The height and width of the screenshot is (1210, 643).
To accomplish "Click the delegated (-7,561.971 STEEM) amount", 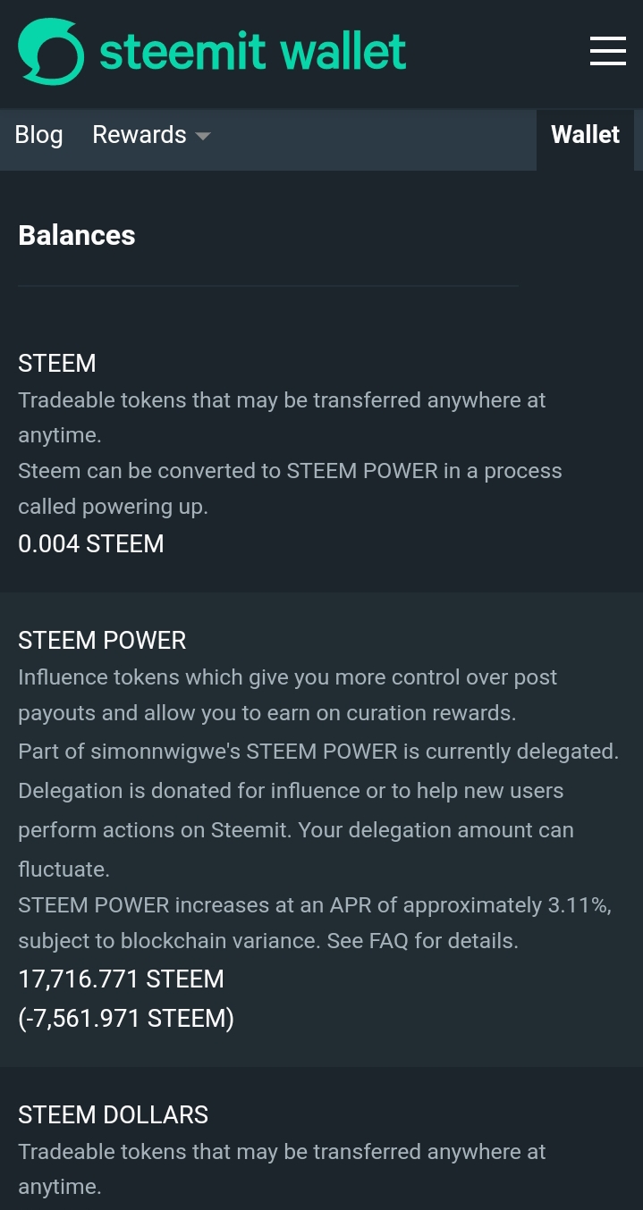I will pyautogui.click(x=126, y=1018).
